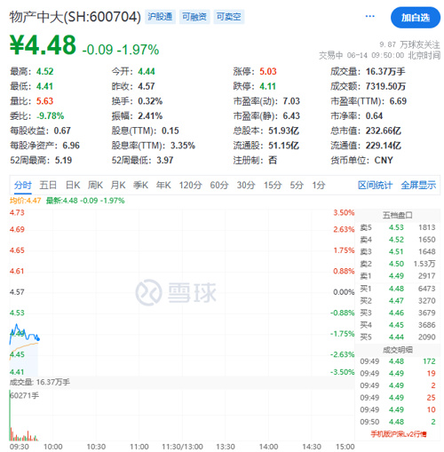Click the 最新:4.48 -0.09 -1.97% indicator label
The width and height of the screenshot is (444, 452).
click(x=85, y=201)
